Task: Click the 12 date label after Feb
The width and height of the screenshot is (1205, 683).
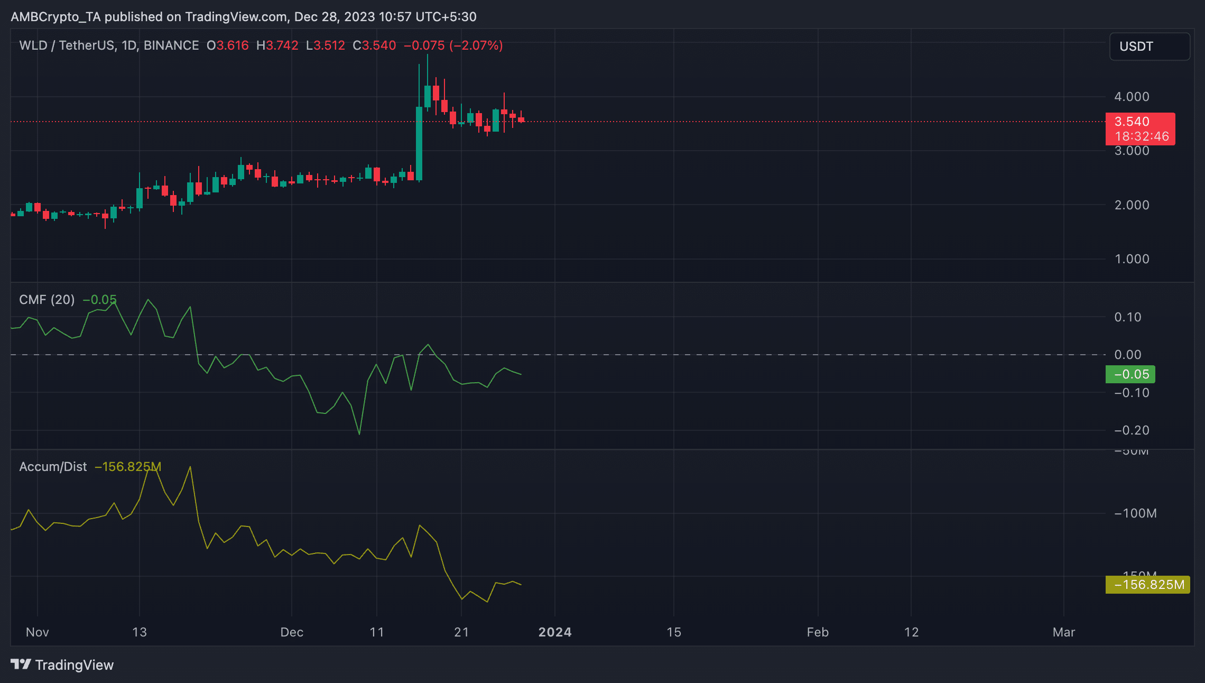Action: (912, 632)
